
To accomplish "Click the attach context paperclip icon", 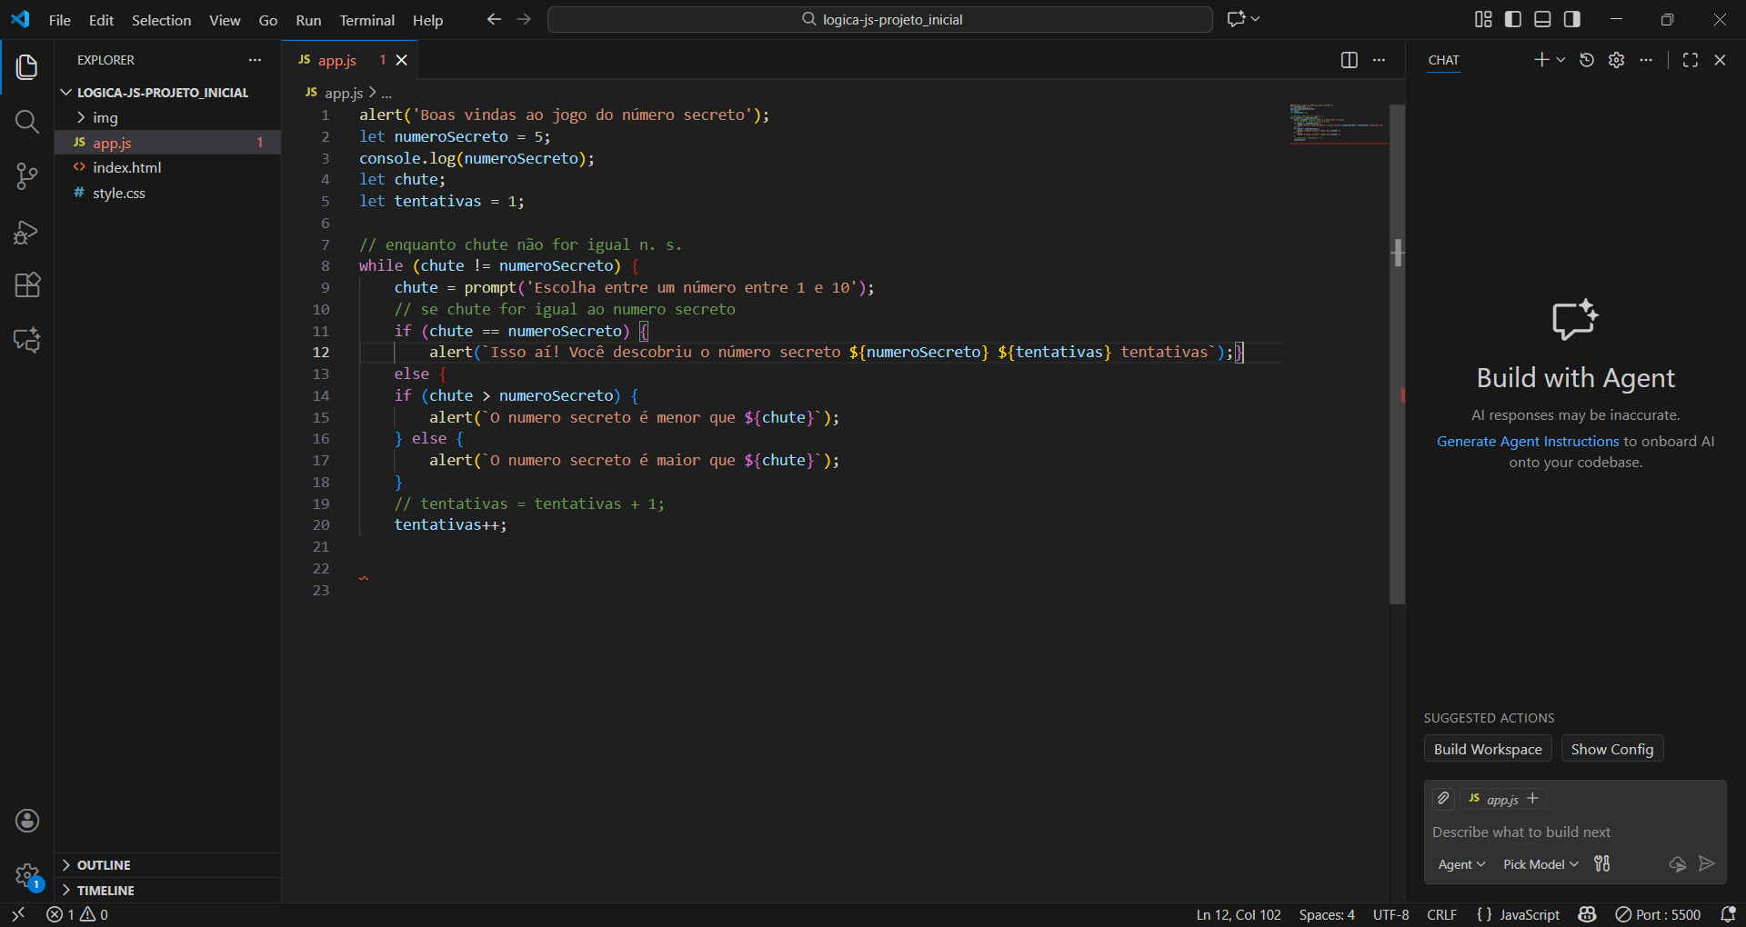I will coord(1443,799).
